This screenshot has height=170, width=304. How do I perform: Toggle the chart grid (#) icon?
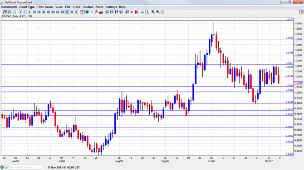point(87,12)
